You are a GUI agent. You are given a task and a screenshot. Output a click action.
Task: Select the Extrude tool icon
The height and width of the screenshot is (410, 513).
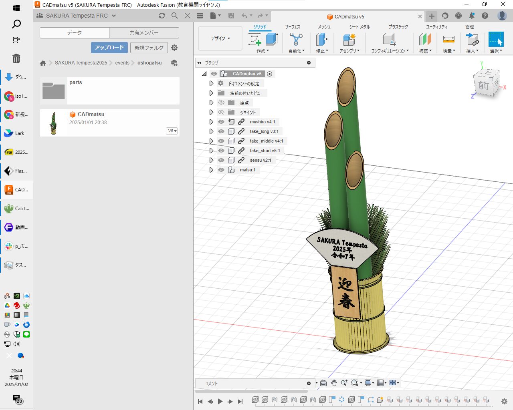[x=272, y=39]
